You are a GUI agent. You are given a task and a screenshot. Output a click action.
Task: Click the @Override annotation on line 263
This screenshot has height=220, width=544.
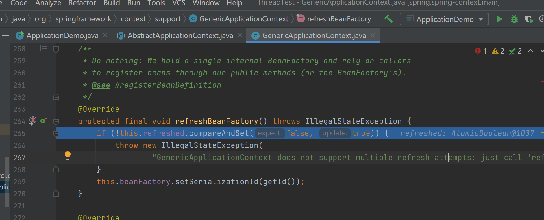tap(99, 109)
